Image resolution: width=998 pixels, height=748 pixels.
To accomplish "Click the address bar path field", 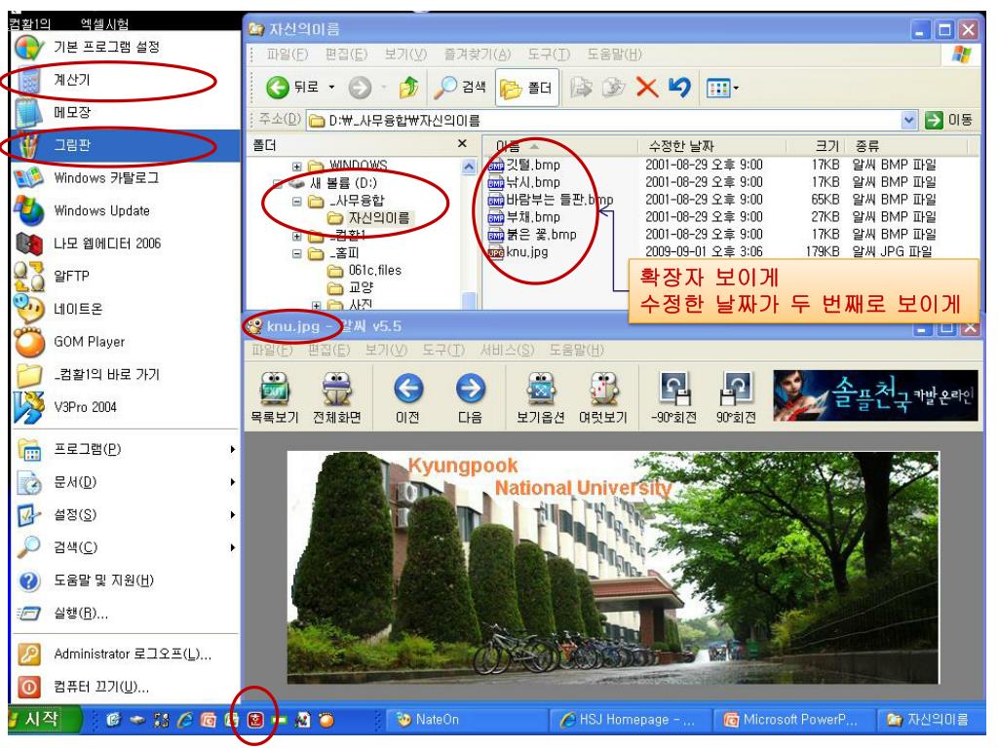I will pos(603,120).
